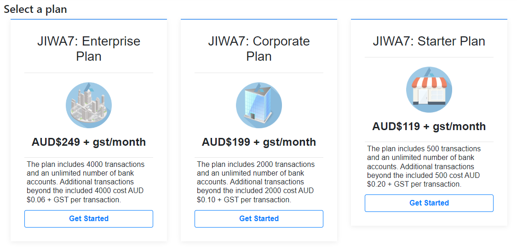Click the blue top border of Starter card

click(429, 19)
